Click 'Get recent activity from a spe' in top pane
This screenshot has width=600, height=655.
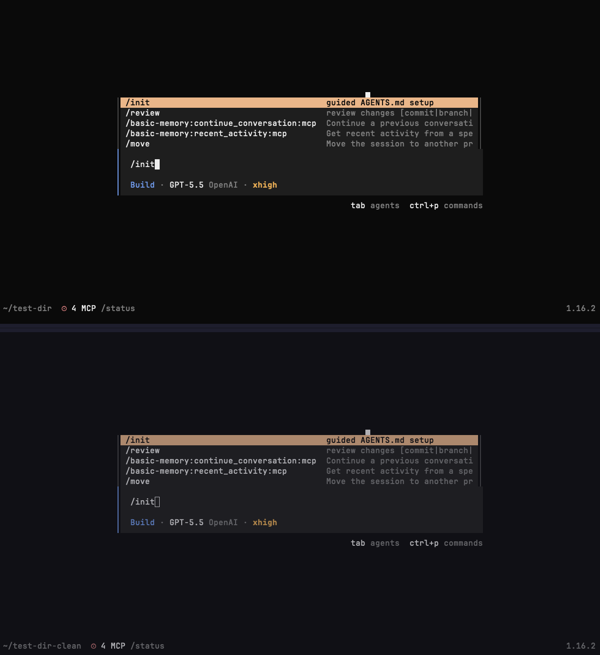tap(400, 133)
